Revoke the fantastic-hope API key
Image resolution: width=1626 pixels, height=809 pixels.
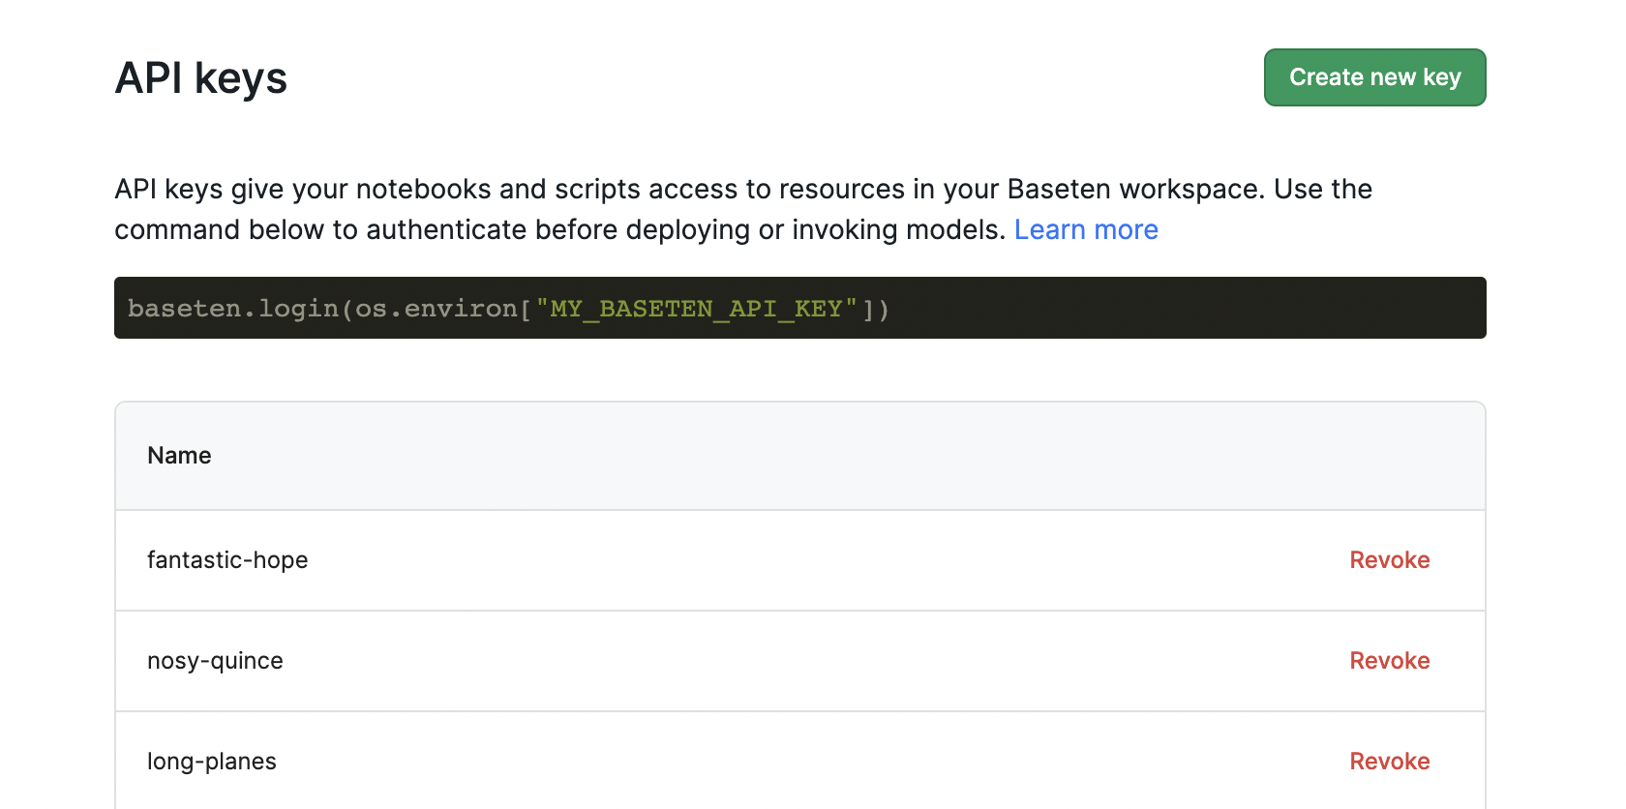1390,560
